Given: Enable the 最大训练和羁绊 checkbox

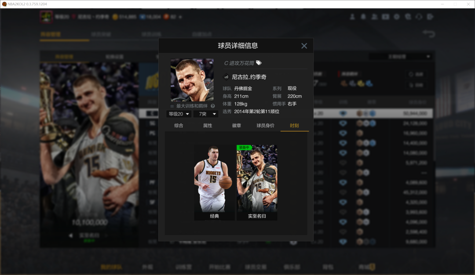Looking at the screenshot, I should coord(172,106).
